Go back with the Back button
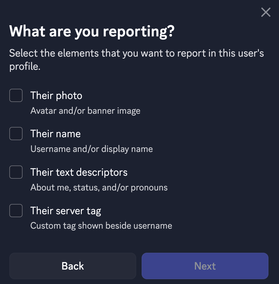Image resolution: width=279 pixels, height=284 pixels. pos(73,266)
